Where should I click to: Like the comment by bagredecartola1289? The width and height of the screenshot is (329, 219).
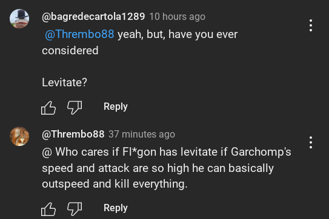click(48, 108)
